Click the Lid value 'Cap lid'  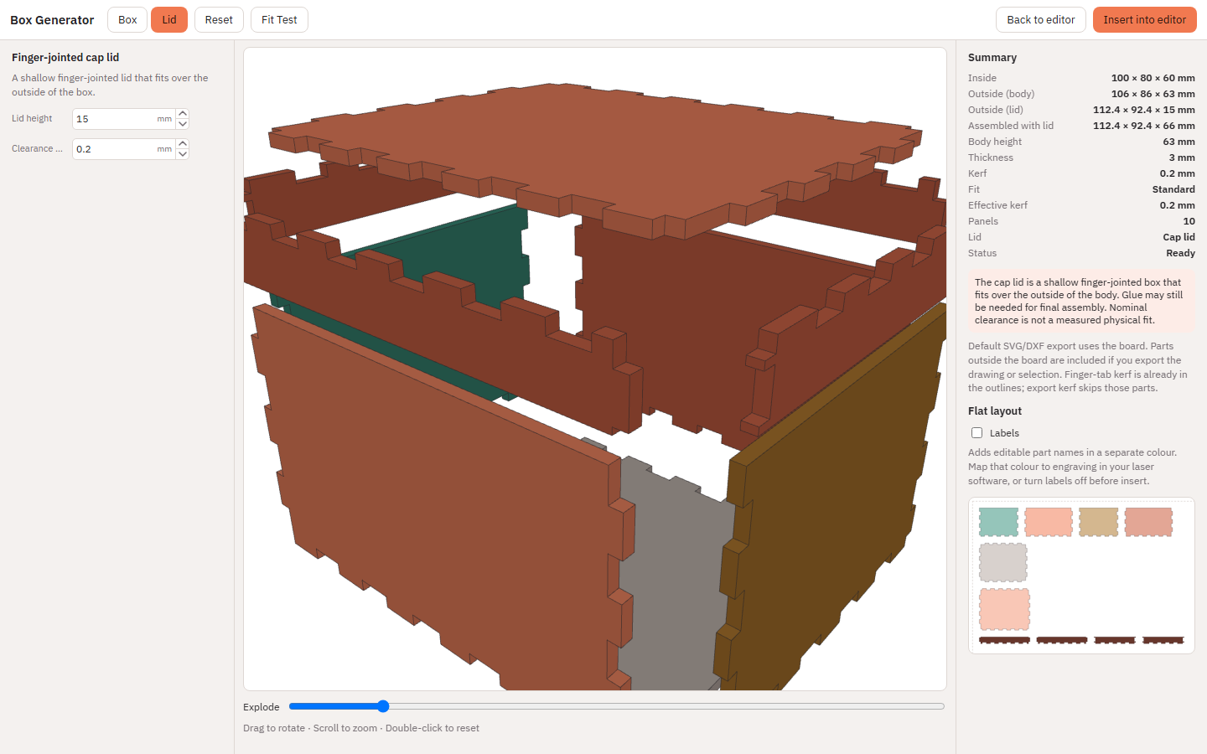click(1179, 237)
